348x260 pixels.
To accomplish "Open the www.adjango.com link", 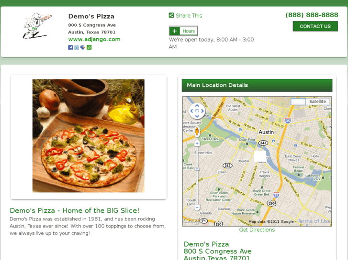I will pos(94,40).
